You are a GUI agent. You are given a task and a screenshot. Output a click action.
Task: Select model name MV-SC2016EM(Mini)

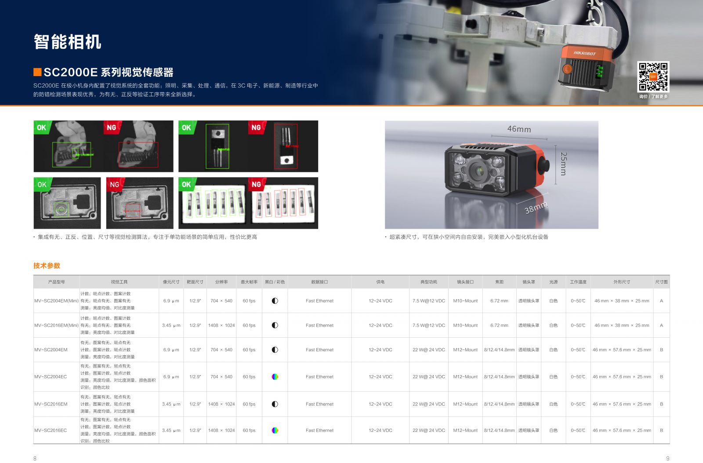pos(56,325)
